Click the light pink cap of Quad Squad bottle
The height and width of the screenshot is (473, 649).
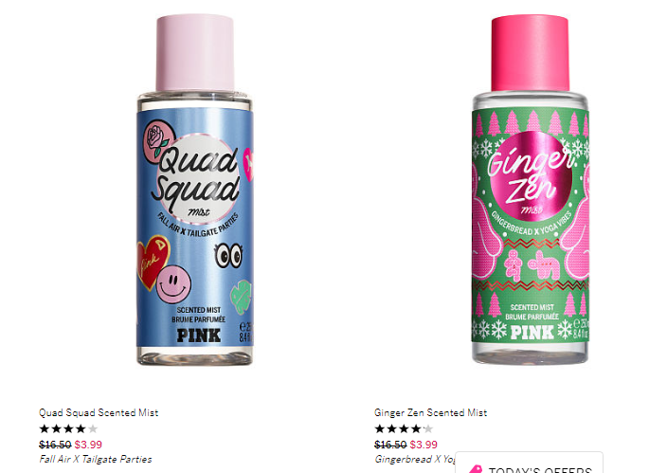[x=194, y=52]
